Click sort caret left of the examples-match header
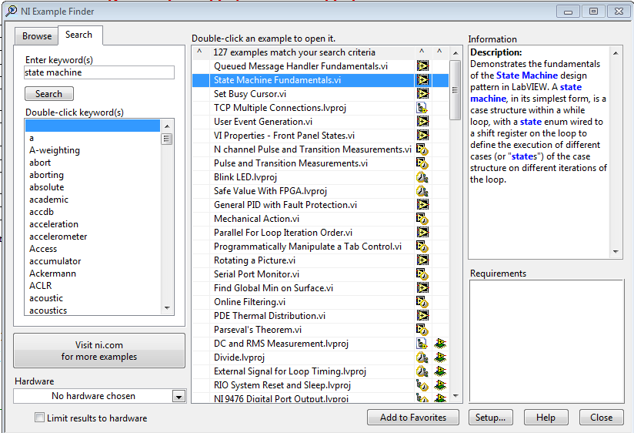Viewport: 634px width, 433px height. [x=199, y=52]
